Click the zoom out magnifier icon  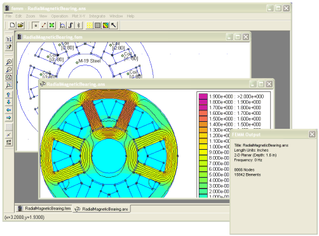pyautogui.click(x=9, y=70)
